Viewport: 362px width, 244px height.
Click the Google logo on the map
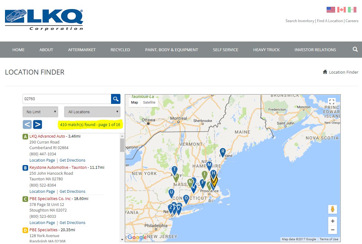[137, 237]
